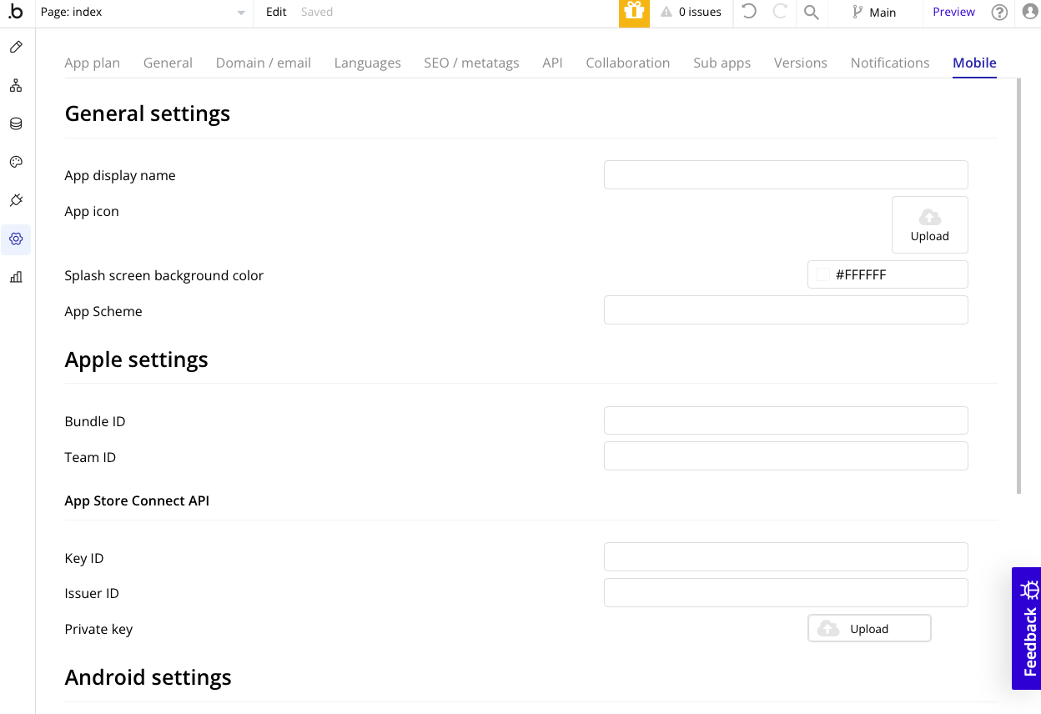The width and height of the screenshot is (1041, 714).
Task: Click the General settings heading
Action: (x=148, y=113)
